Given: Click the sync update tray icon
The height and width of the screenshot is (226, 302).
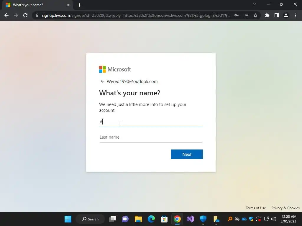Looking at the screenshot, I should click(x=258, y=219).
